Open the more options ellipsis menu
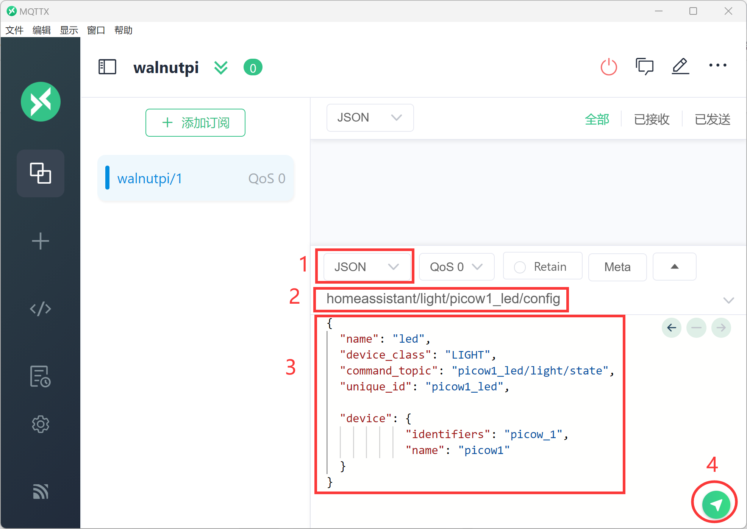The image size is (747, 529). [718, 65]
